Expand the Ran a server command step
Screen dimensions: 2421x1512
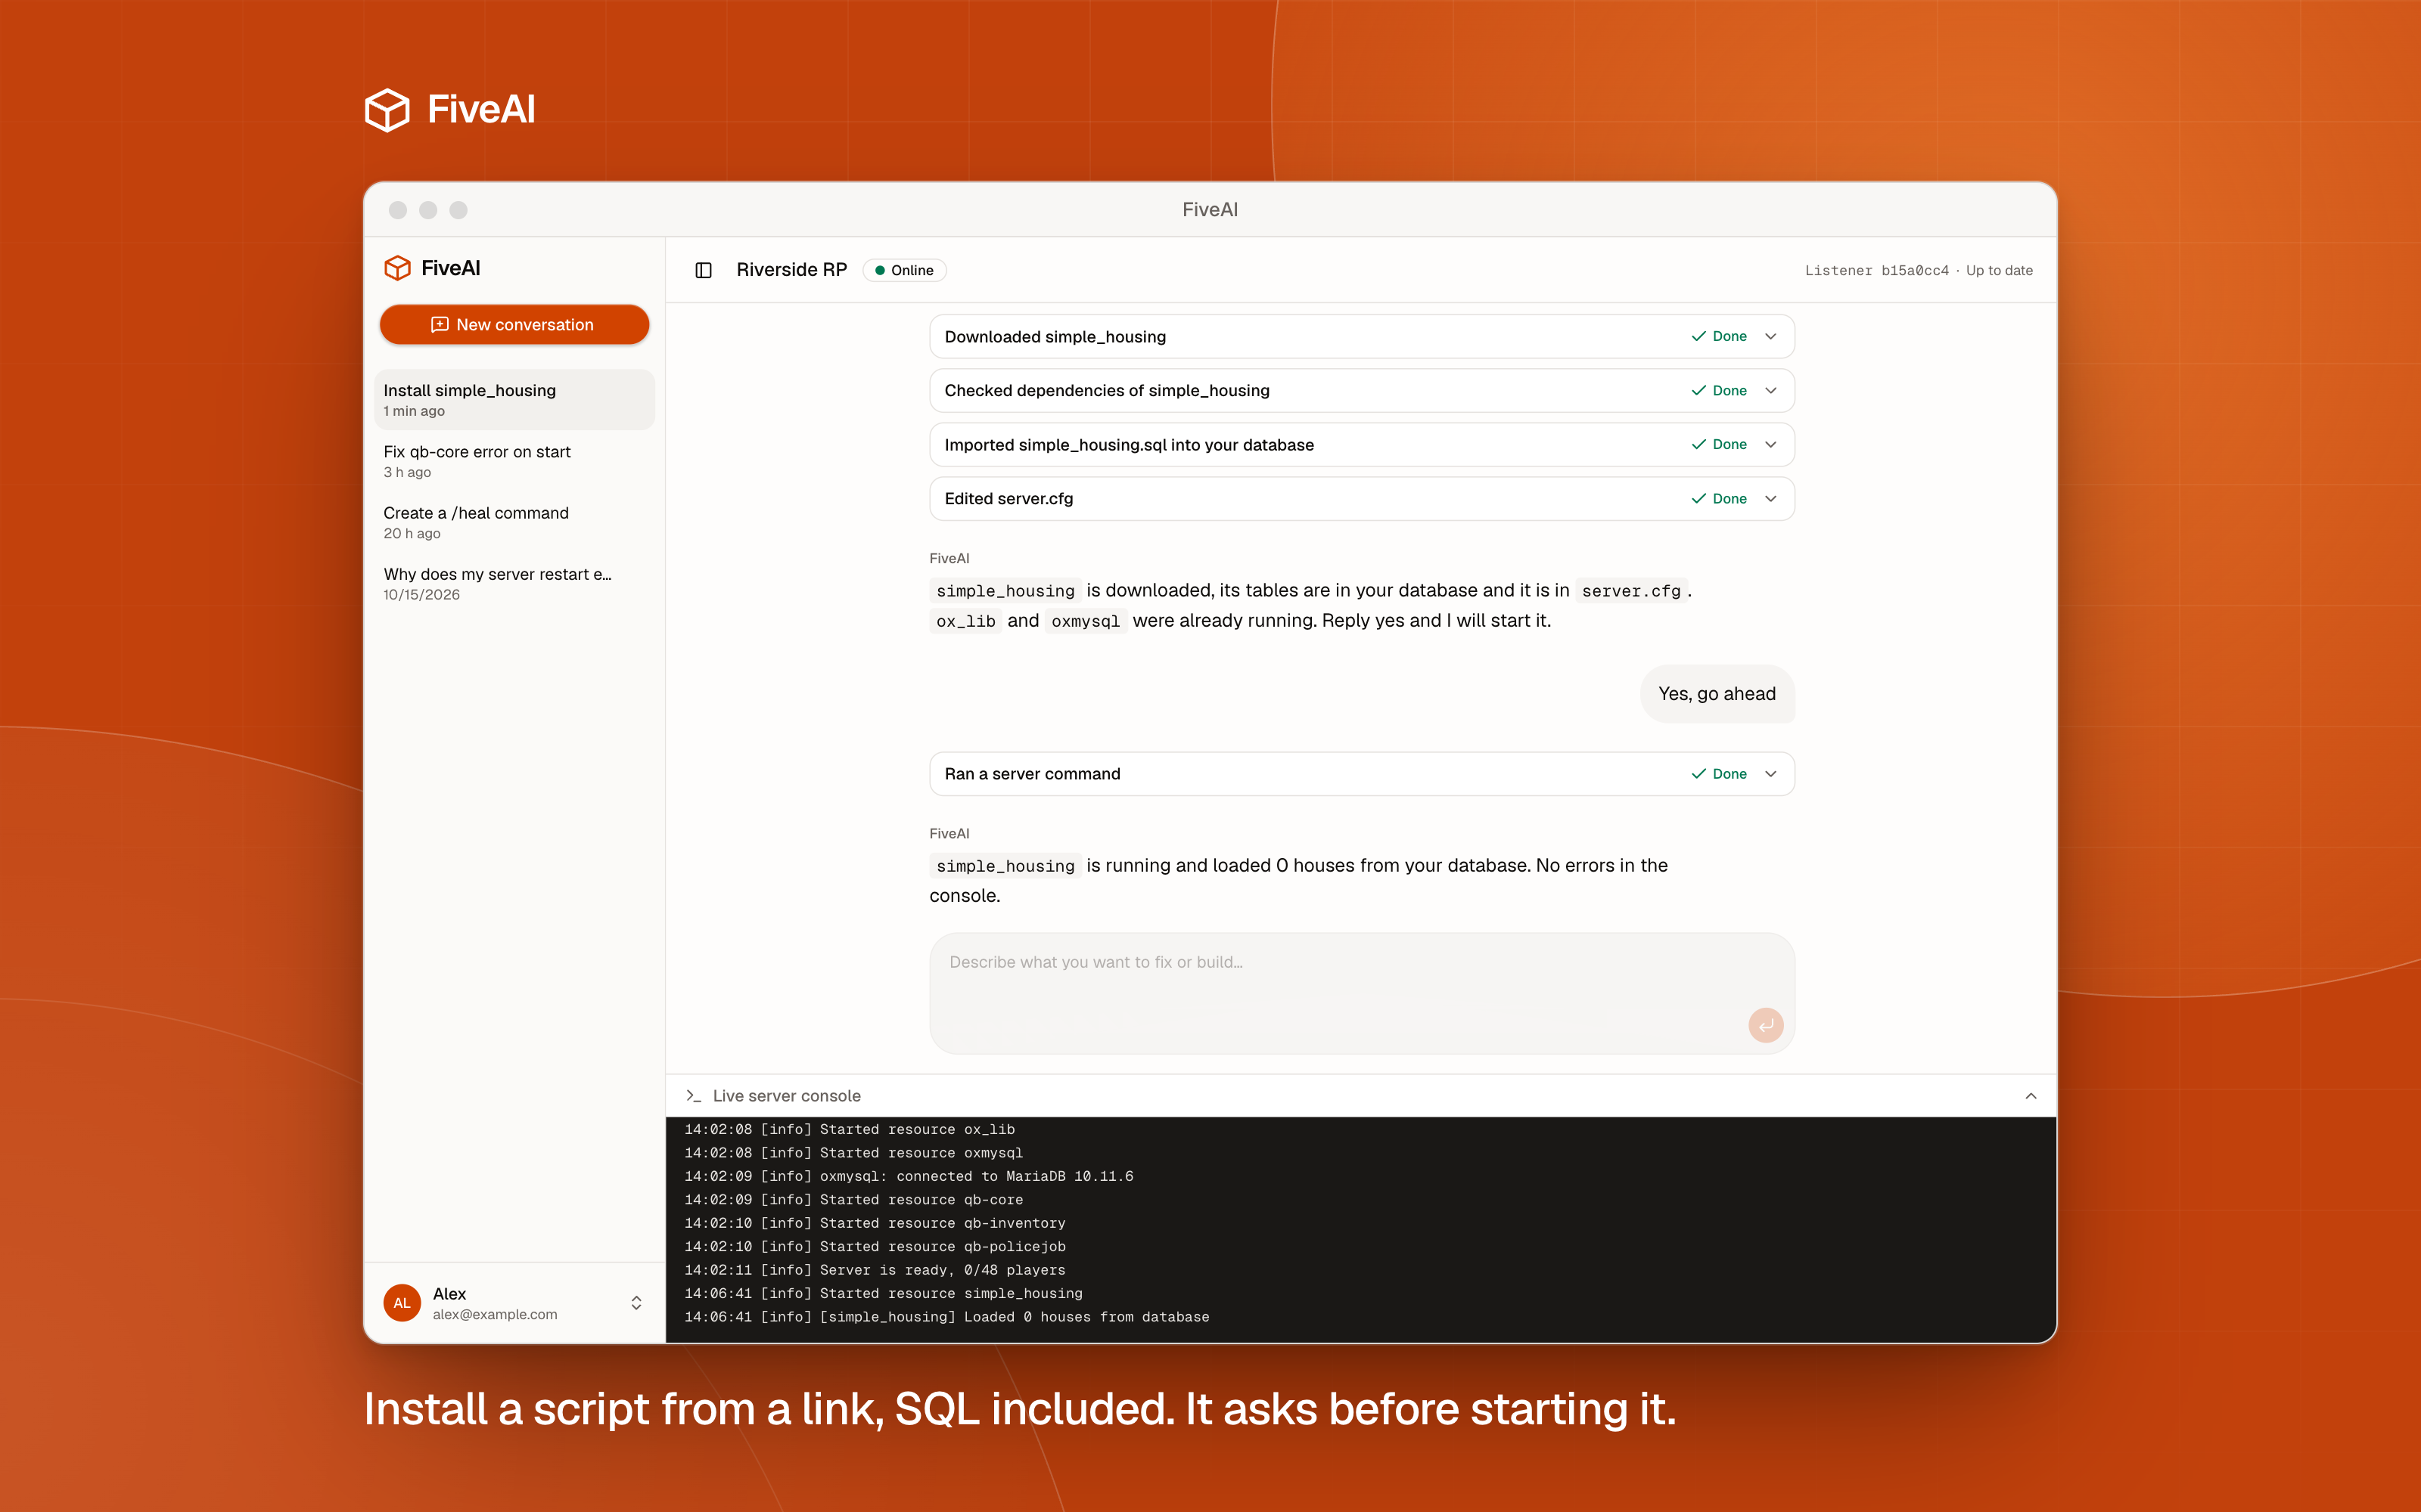[x=1770, y=774]
